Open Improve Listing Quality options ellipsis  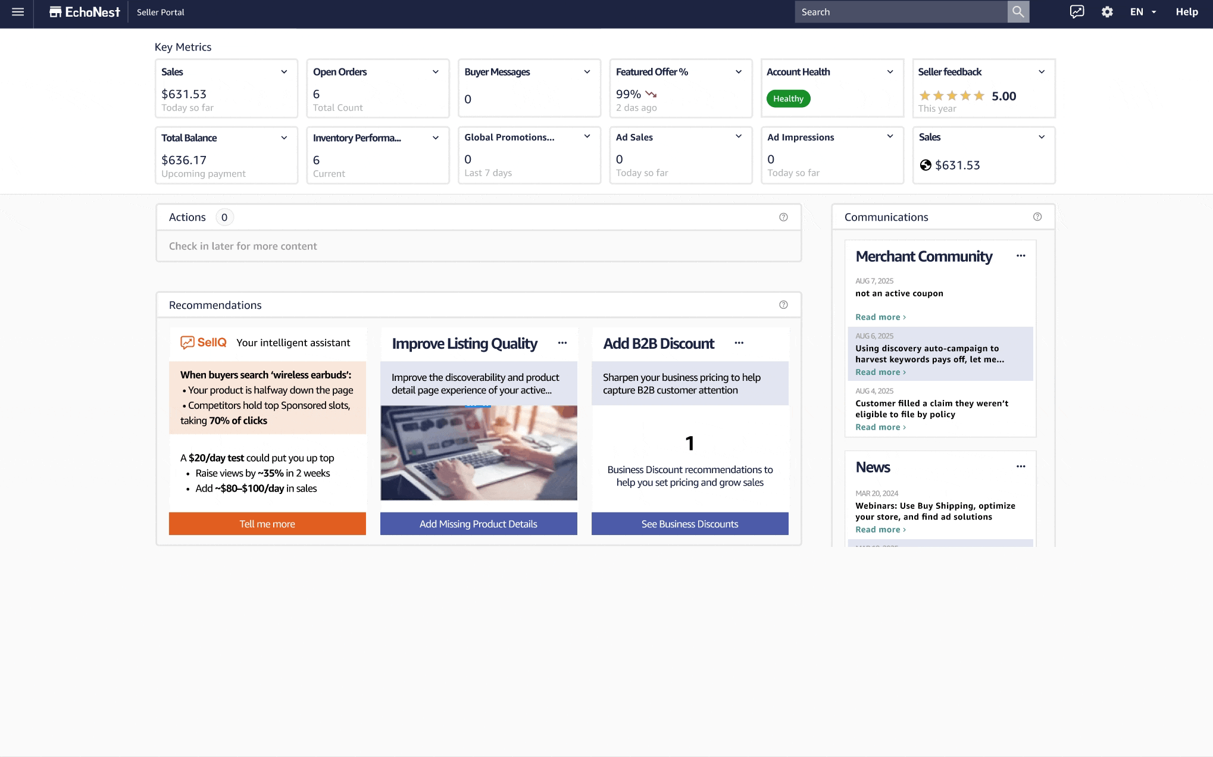[x=562, y=343]
